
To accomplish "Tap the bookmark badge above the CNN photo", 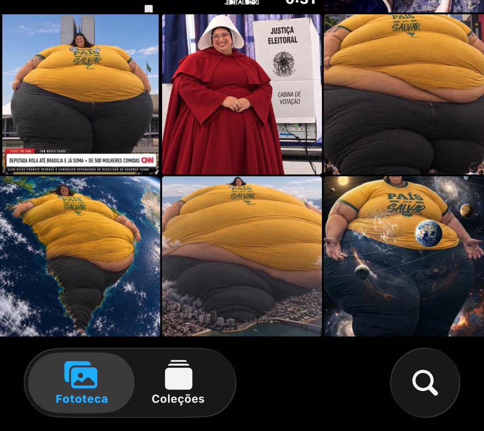I will [148, 8].
